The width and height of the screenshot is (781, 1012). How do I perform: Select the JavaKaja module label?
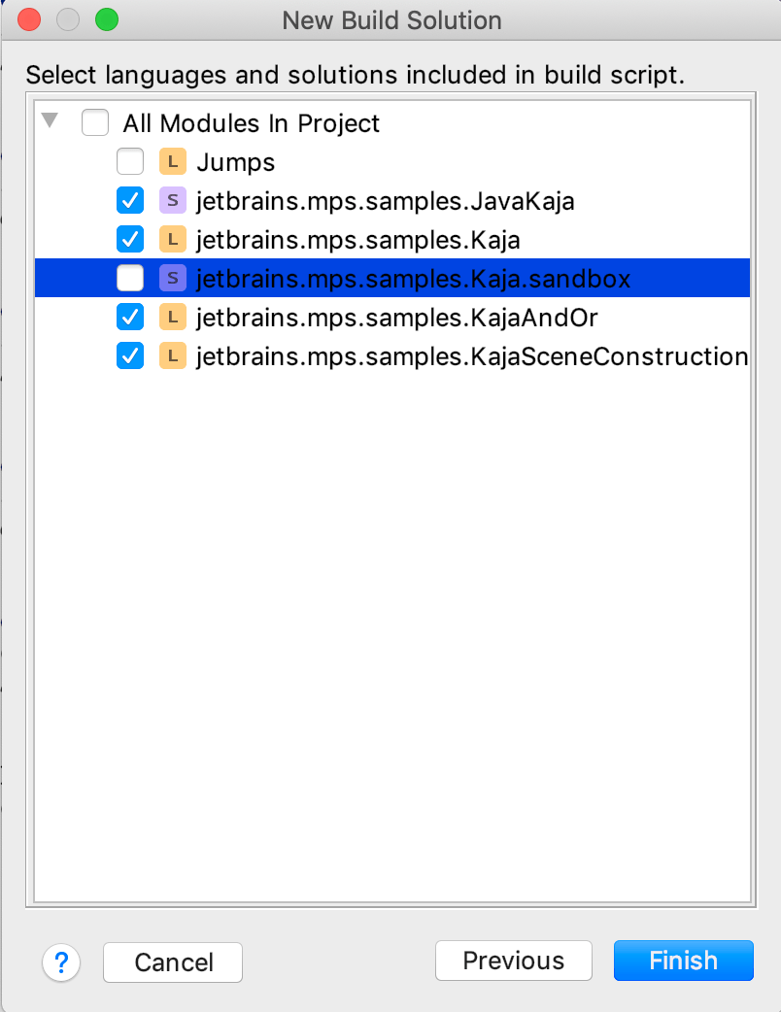coord(384,200)
